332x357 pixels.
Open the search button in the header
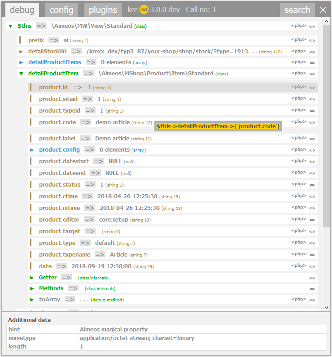pos(297,10)
